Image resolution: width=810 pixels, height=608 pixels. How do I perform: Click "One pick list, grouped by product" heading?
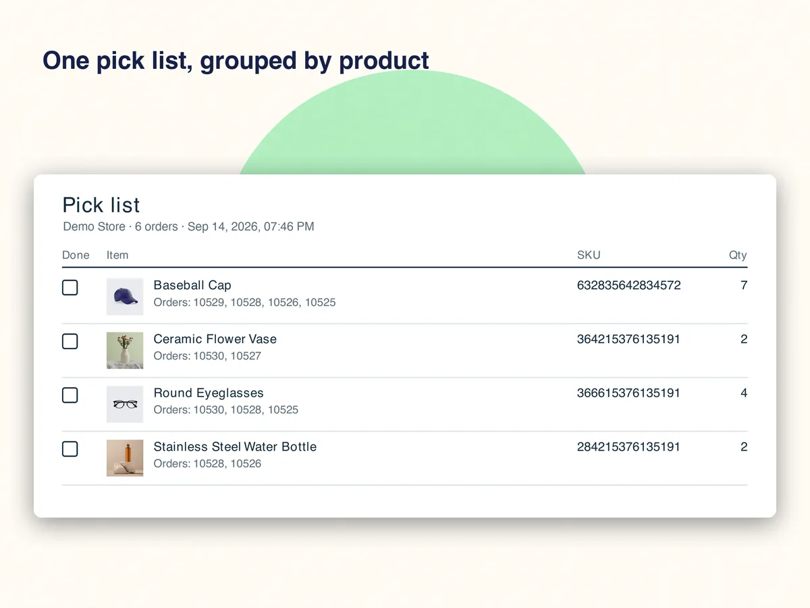click(236, 61)
